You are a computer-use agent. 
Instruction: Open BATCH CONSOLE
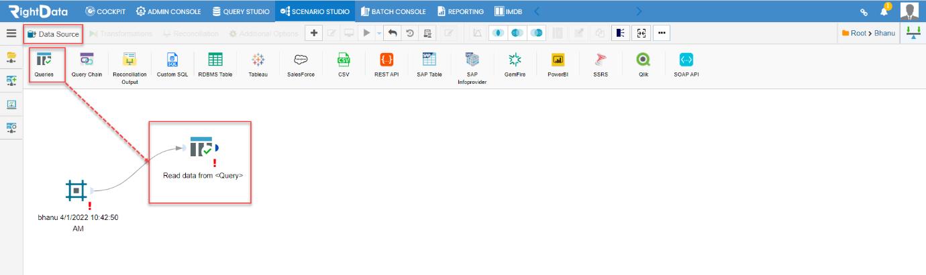[x=393, y=11]
